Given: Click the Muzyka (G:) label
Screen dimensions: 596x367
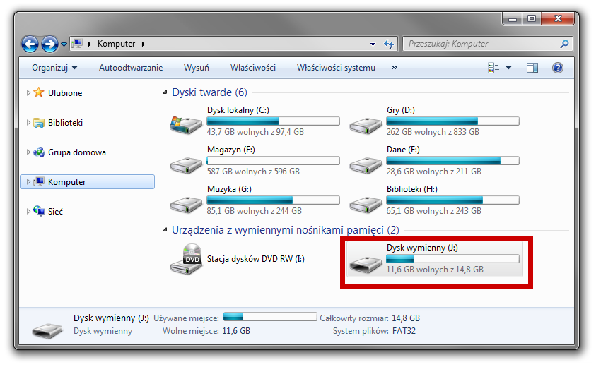Looking at the screenshot, I should (x=229, y=189).
